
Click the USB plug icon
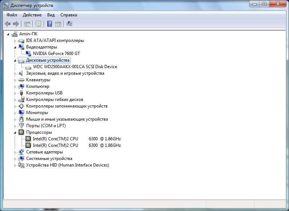21,93
